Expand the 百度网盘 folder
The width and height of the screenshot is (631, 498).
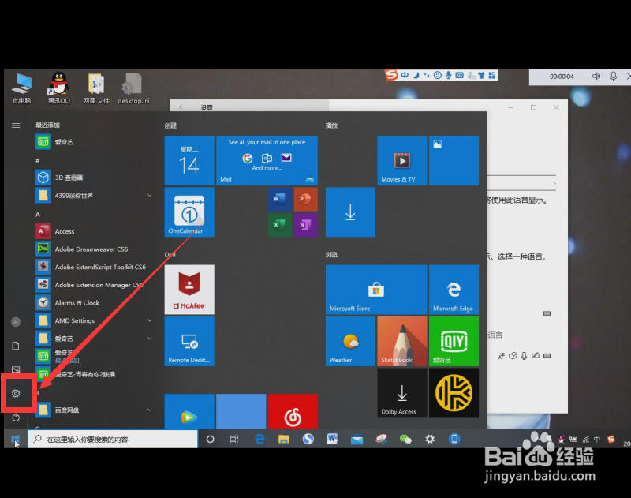point(93,410)
